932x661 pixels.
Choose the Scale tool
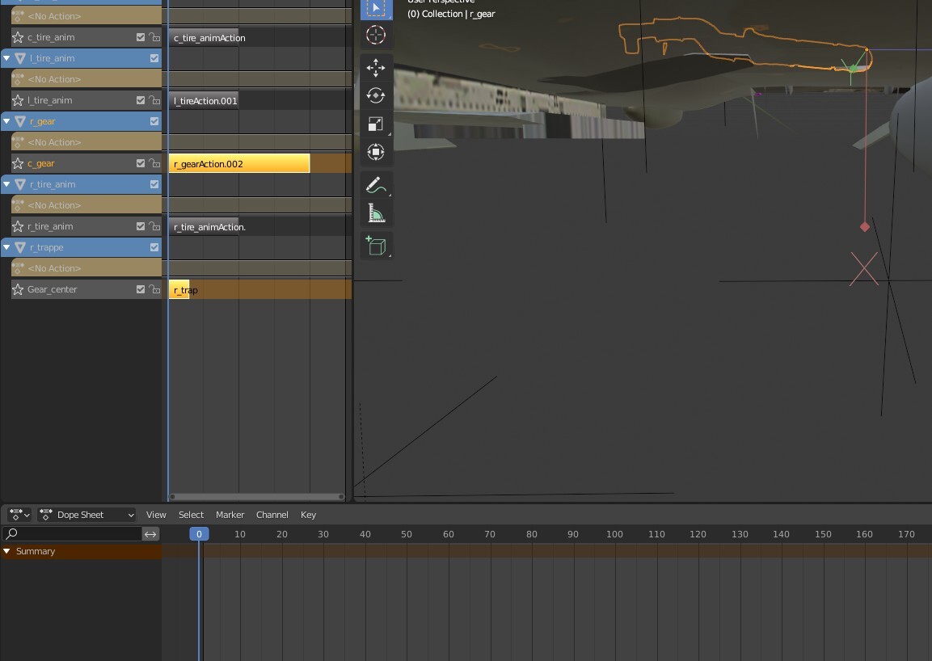[376, 124]
